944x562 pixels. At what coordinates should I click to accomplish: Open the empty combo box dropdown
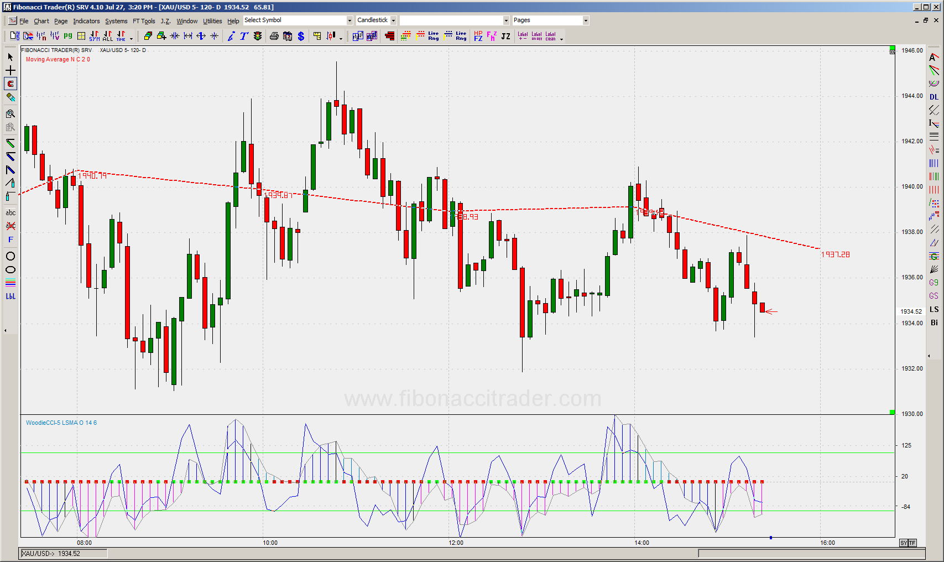506,20
